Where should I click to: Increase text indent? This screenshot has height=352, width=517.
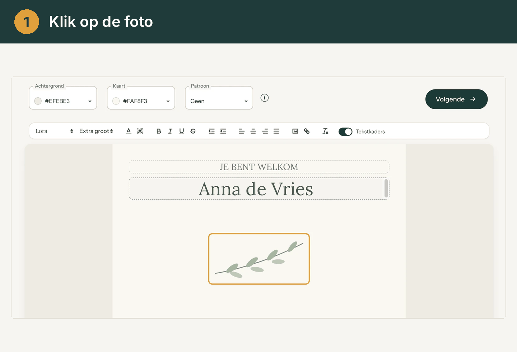click(212, 131)
